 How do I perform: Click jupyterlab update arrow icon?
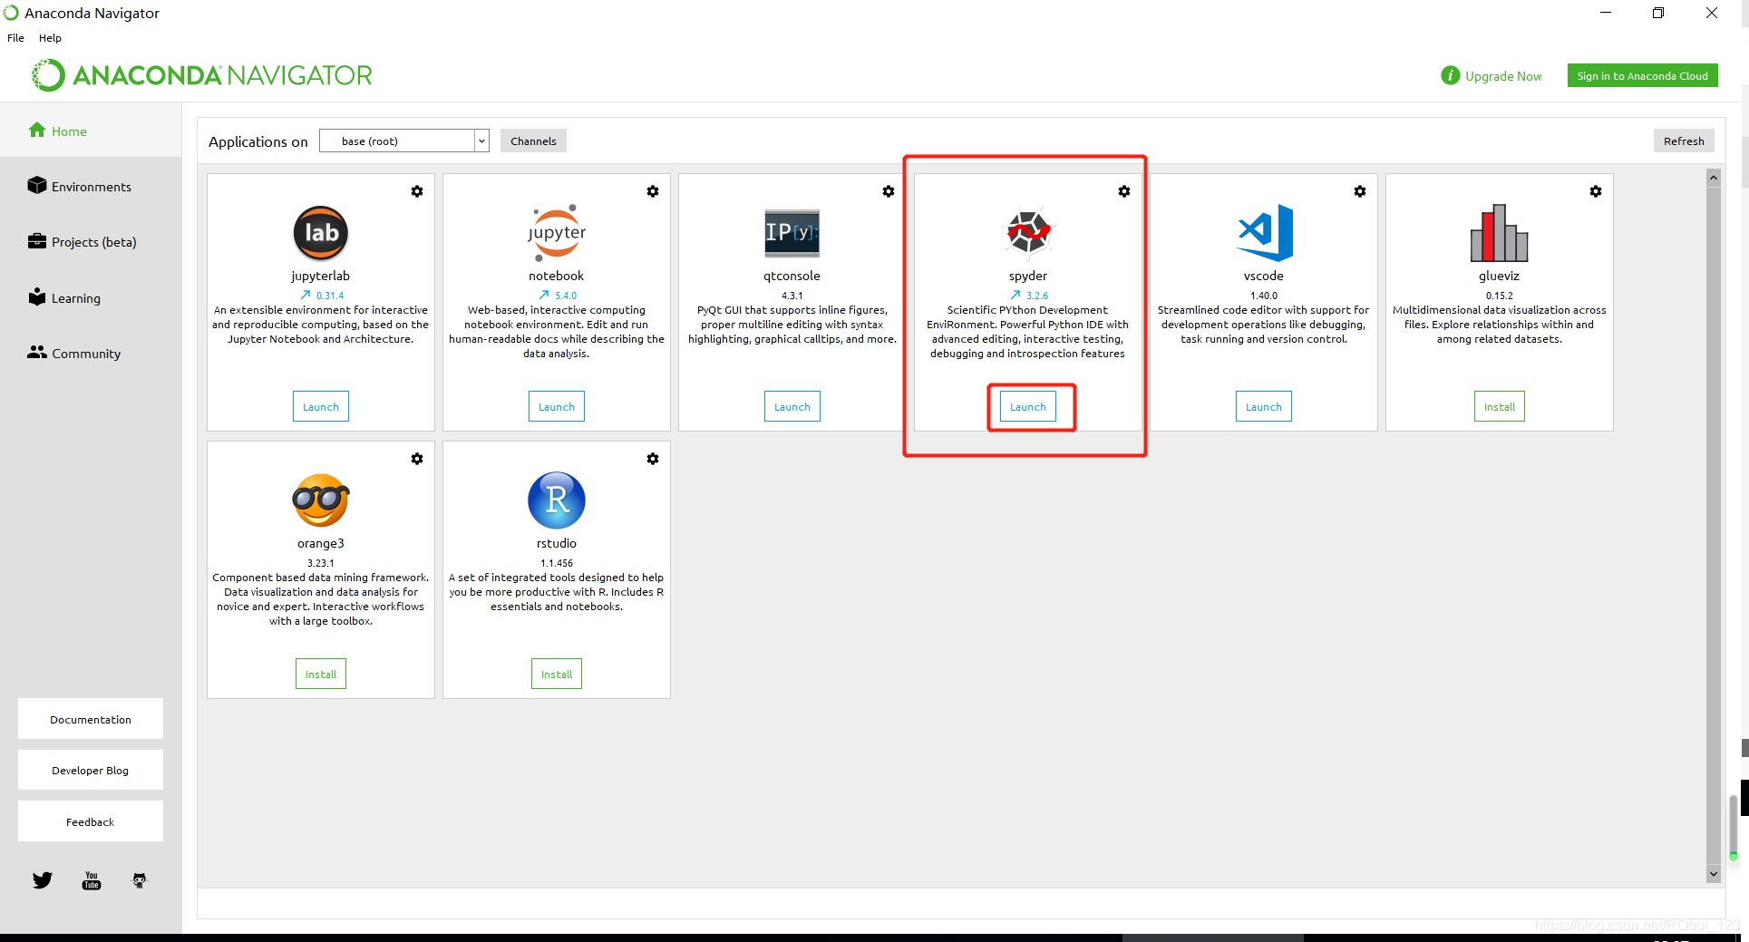(306, 296)
